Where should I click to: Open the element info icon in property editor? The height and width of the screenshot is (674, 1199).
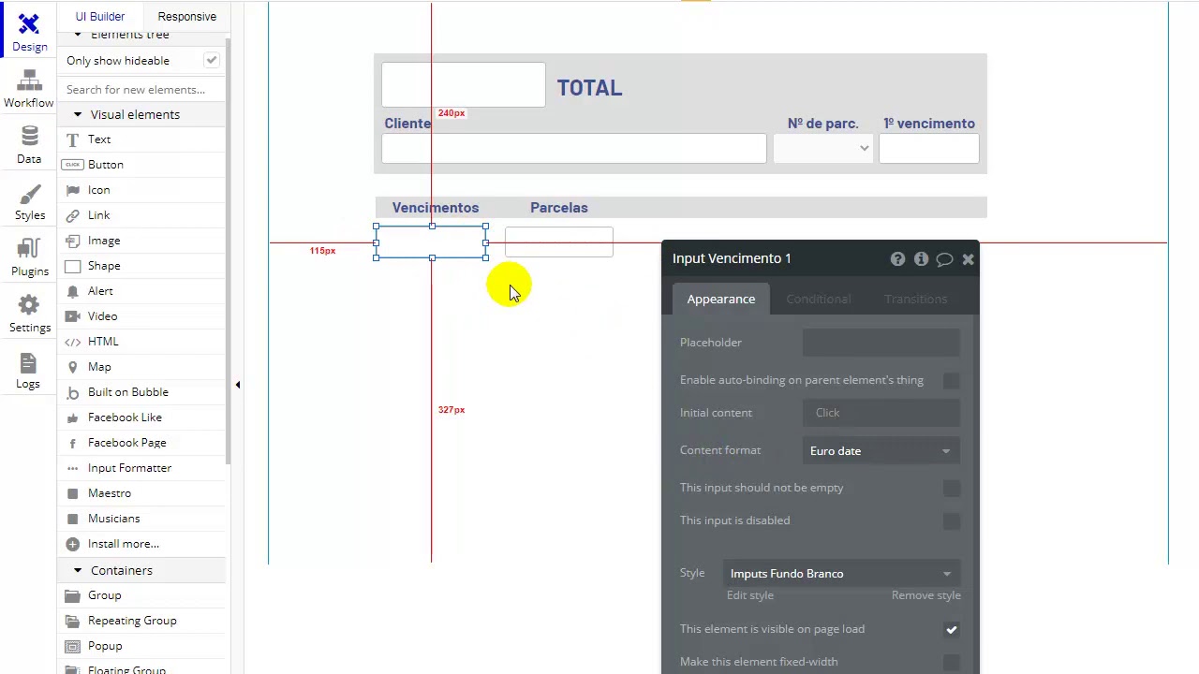coord(921,258)
